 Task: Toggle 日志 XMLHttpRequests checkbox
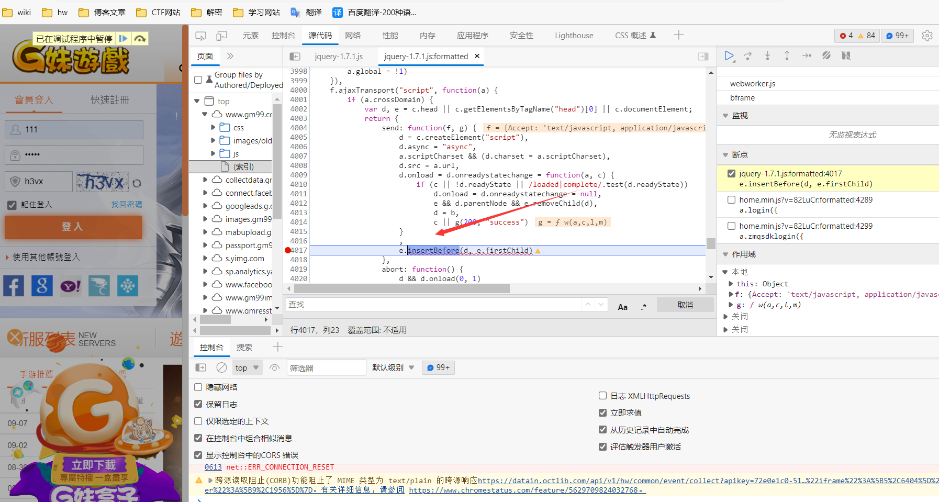(x=602, y=396)
